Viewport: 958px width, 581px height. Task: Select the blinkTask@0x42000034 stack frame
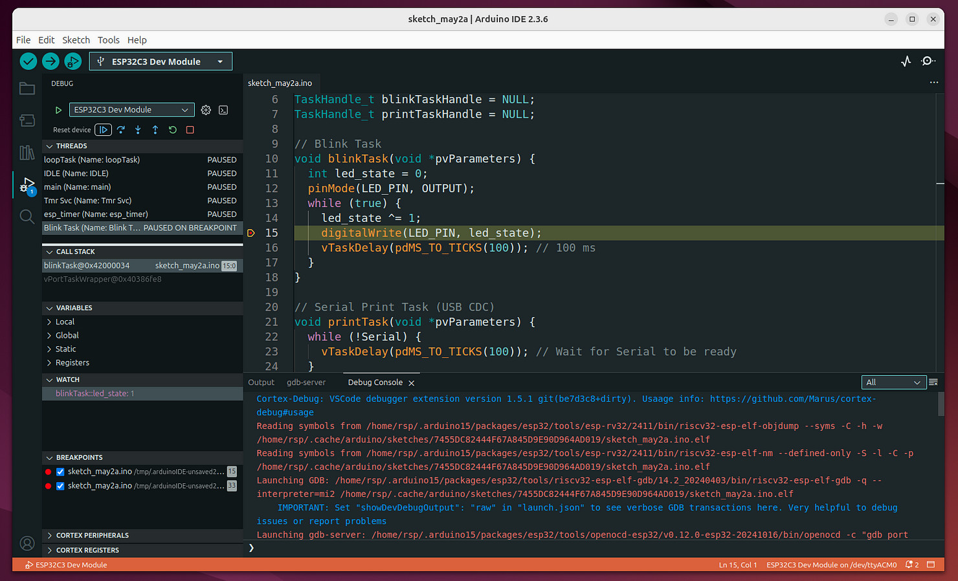point(142,266)
